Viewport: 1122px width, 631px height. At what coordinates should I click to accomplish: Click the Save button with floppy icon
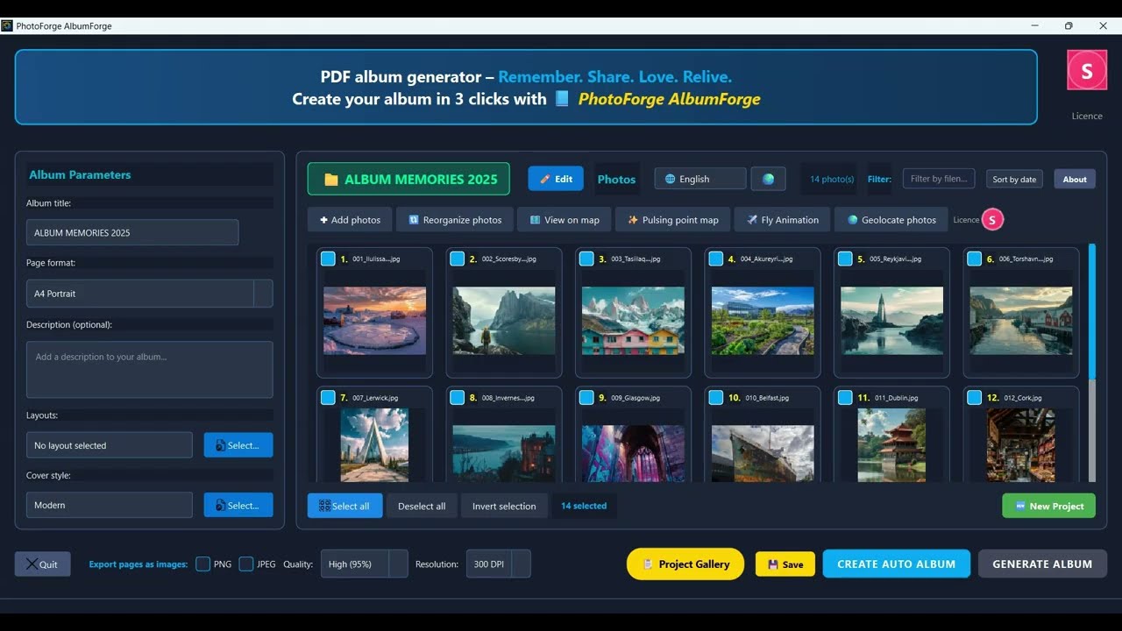785,564
